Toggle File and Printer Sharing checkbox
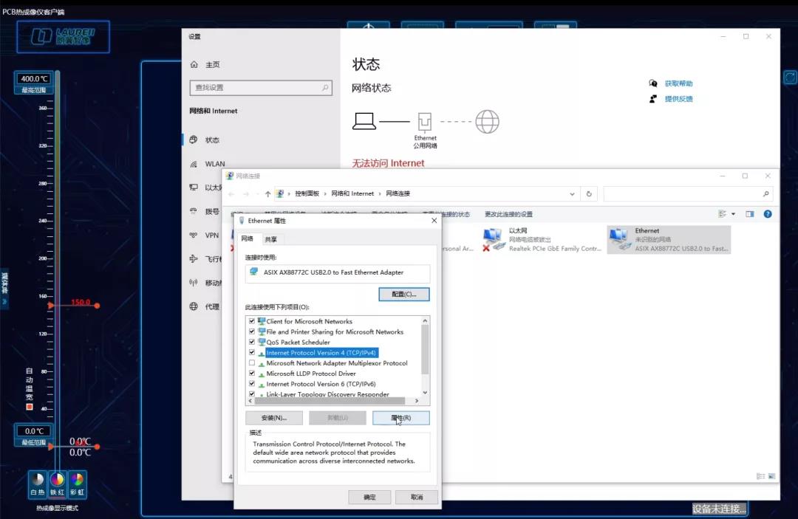 [252, 331]
